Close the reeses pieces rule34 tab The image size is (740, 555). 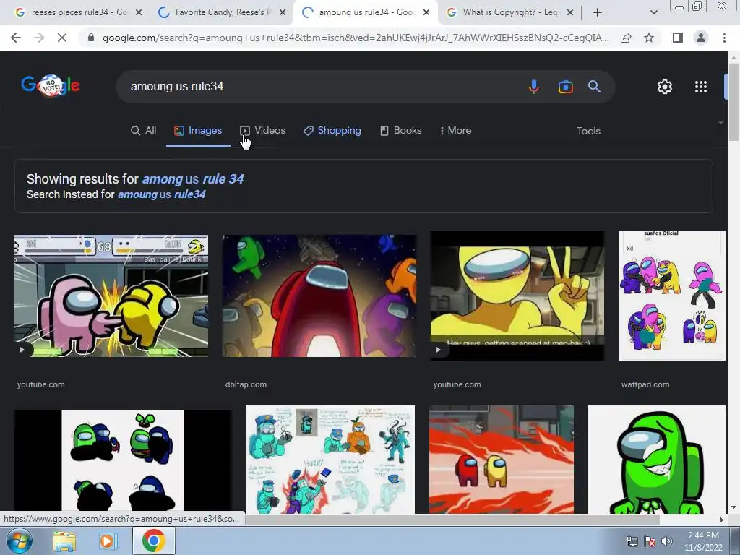click(x=139, y=13)
